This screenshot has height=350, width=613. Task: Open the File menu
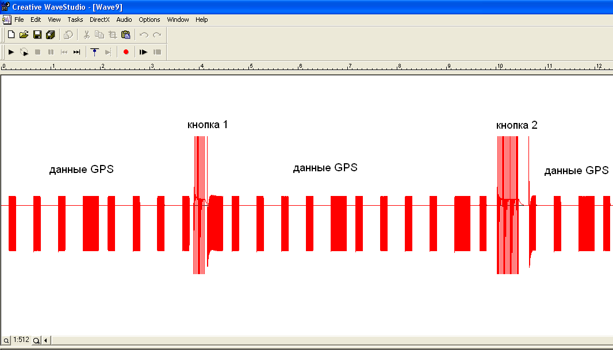click(19, 20)
